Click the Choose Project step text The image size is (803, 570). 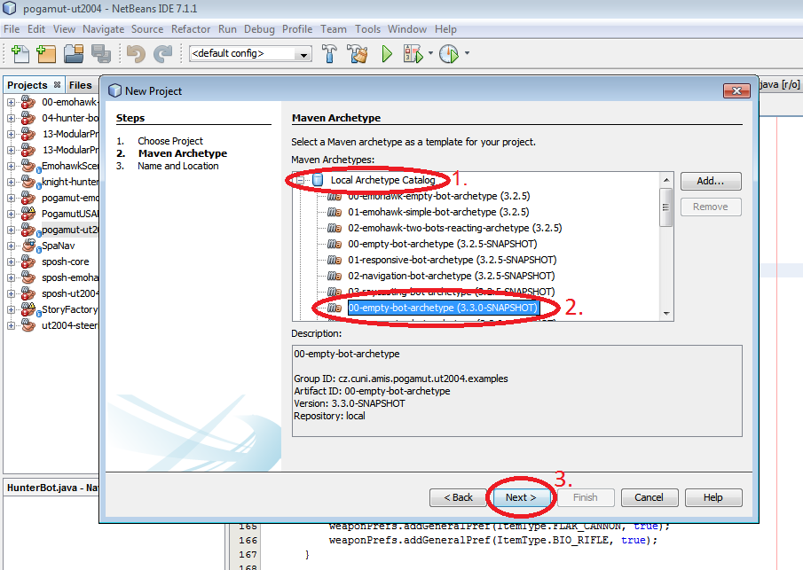(x=170, y=141)
